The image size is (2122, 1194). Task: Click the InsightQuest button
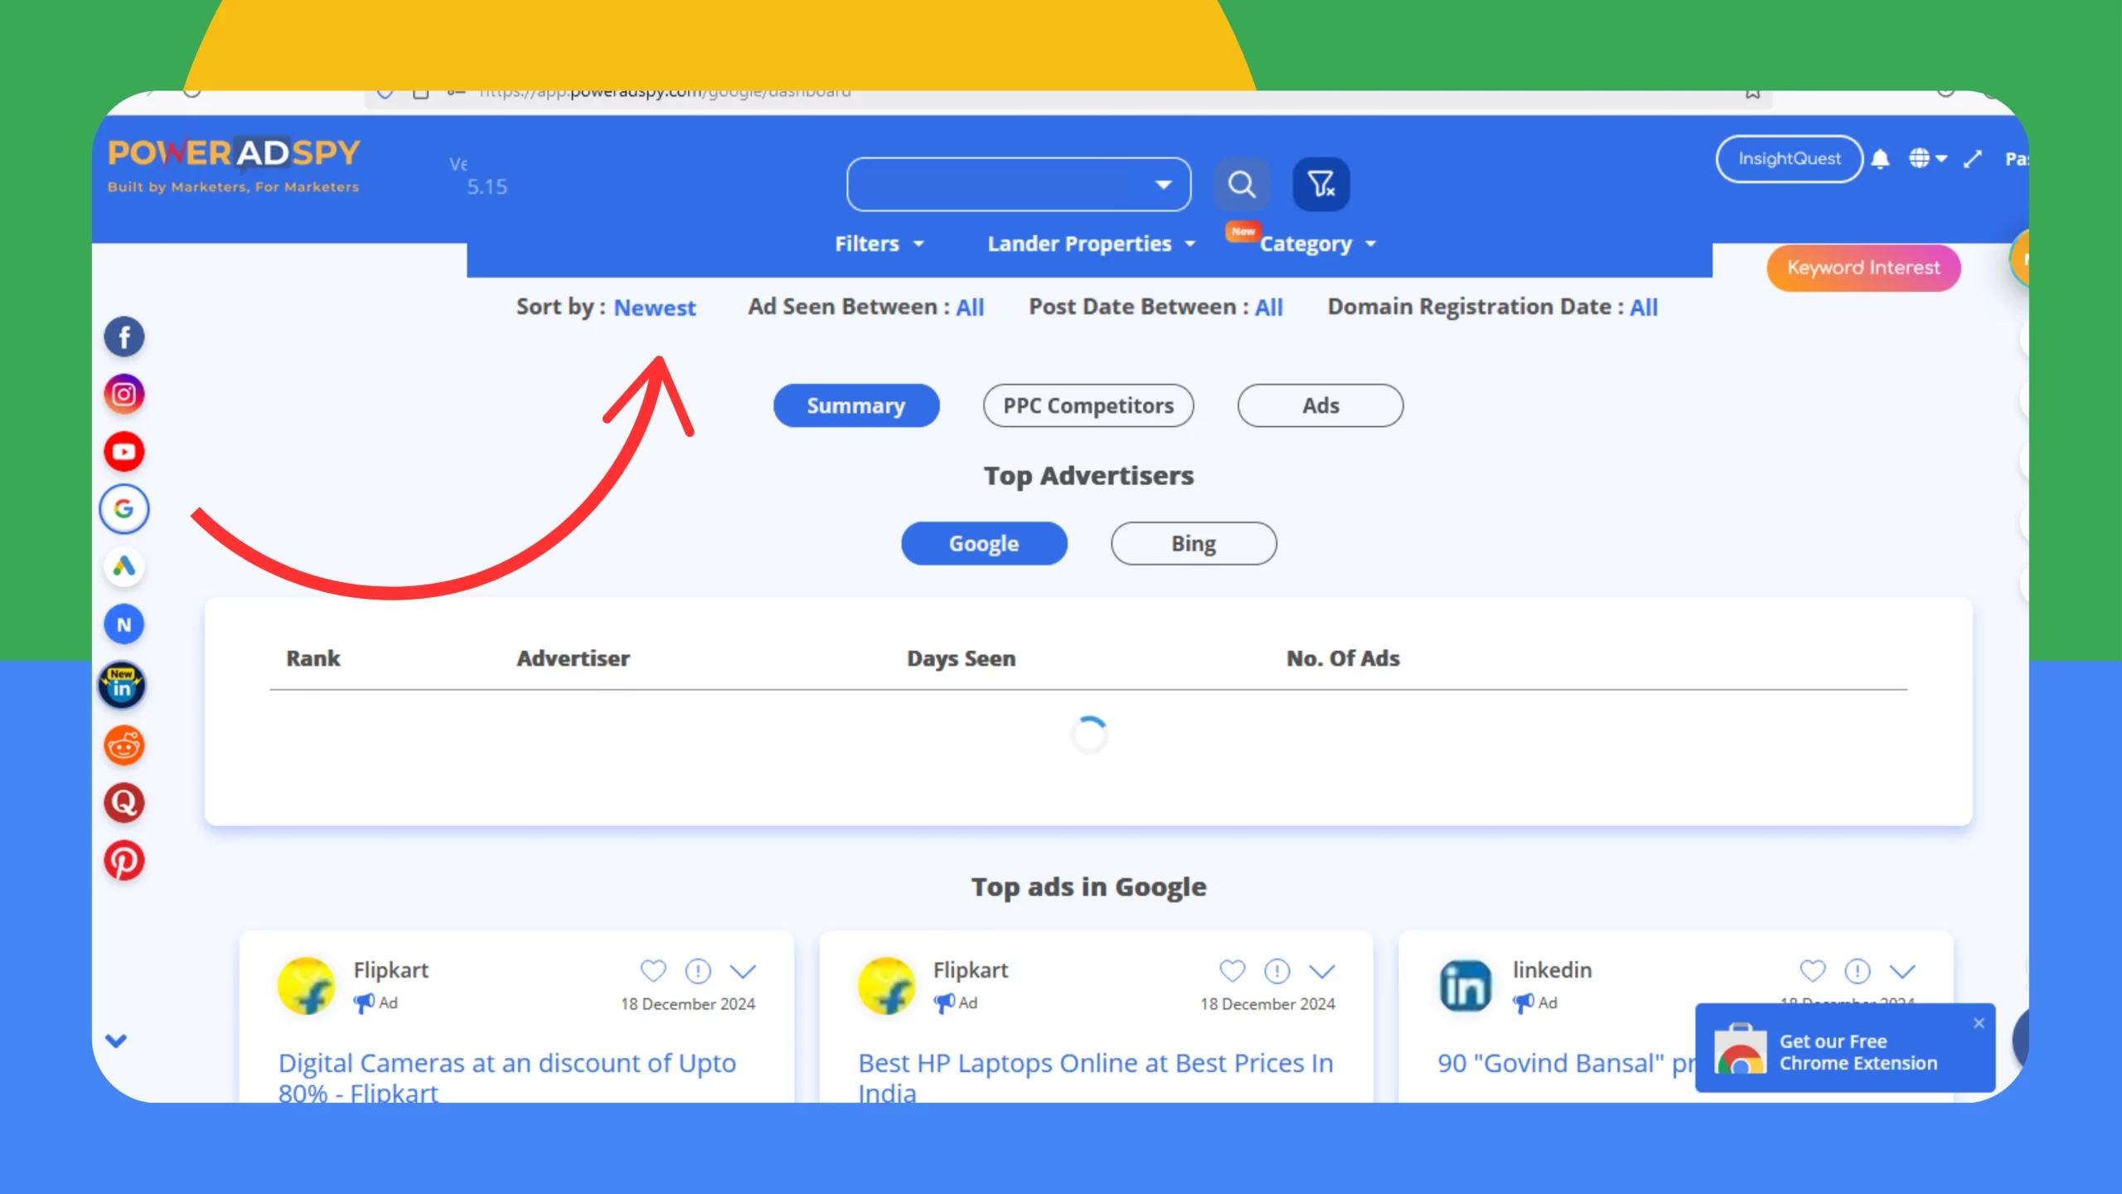pyautogui.click(x=1788, y=158)
